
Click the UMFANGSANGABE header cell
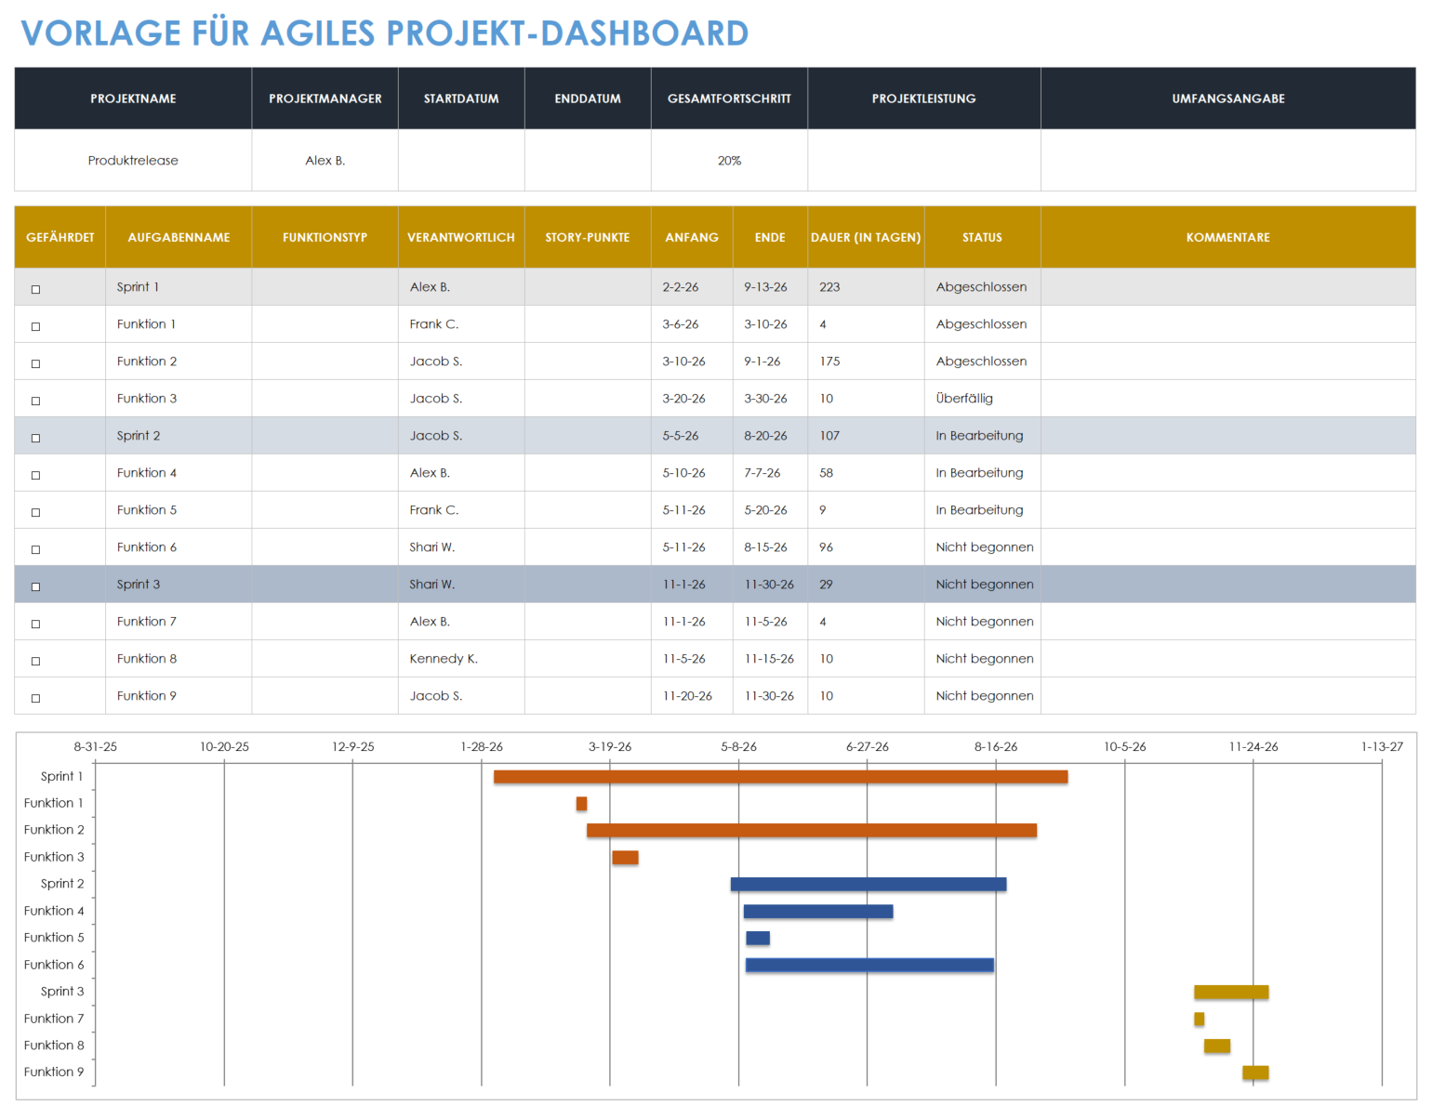click(1228, 99)
